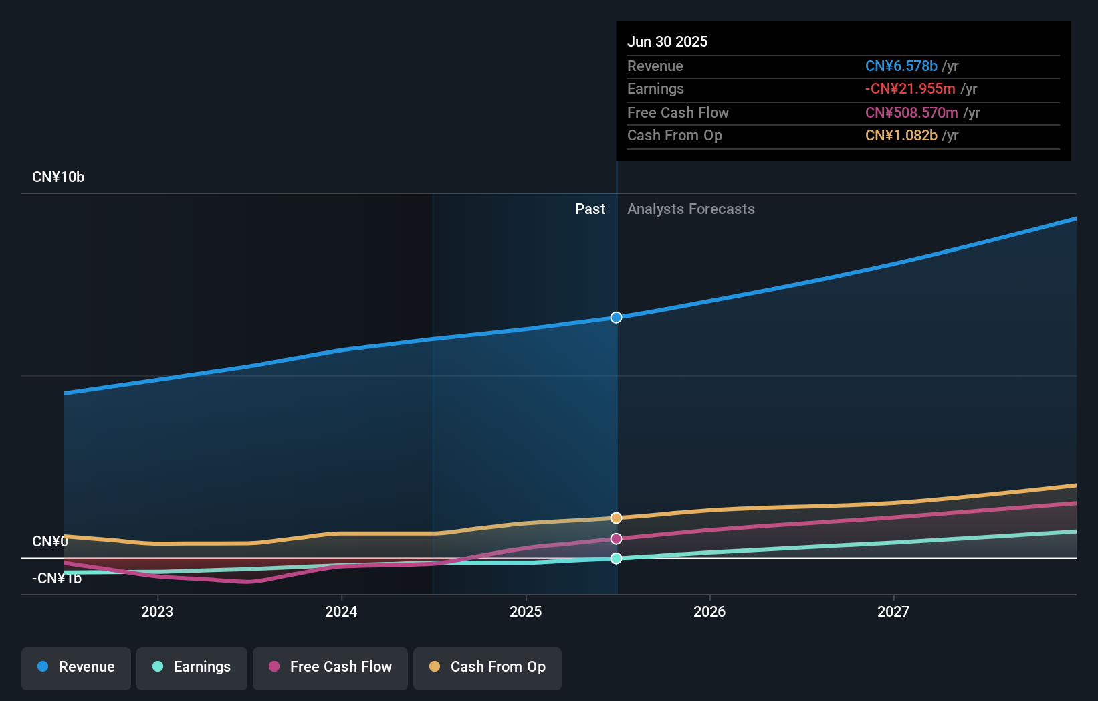Click the orange Cash From Op legend dot
The height and width of the screenshot is (701, 1098).
[x=435, y=667]
